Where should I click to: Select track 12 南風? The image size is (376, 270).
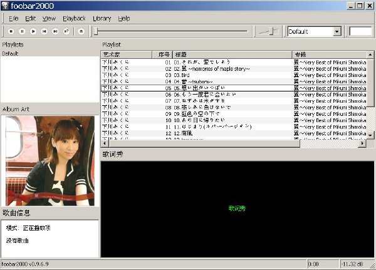click(234, 133)
